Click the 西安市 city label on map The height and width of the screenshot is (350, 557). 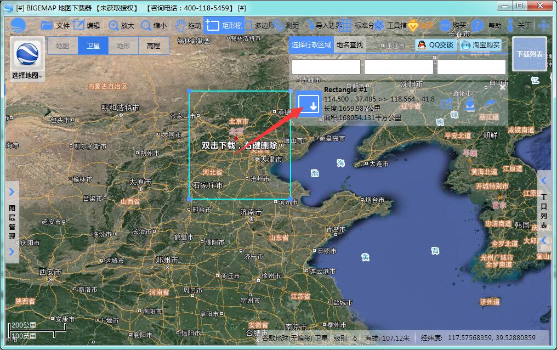(x=50, y=272)
